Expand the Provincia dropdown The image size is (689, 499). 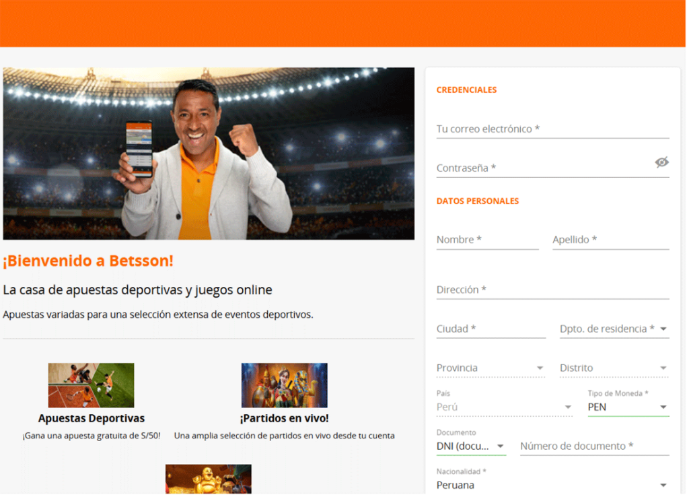(491, 368)
